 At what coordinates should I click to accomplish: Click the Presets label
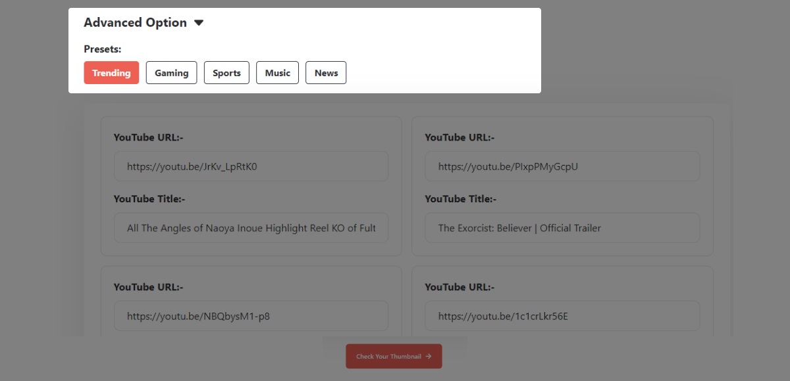click(x=102, y=49)
